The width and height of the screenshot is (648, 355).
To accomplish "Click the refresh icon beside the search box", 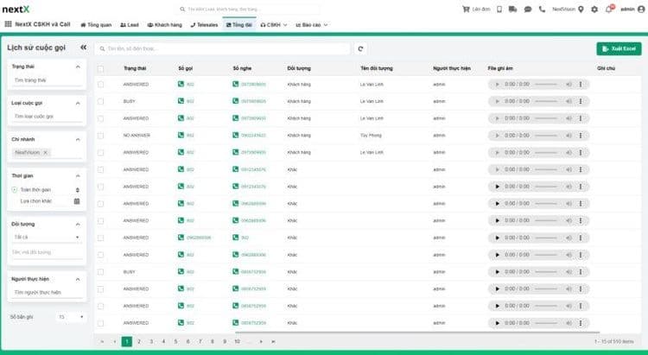I will [x=360, y=49].
